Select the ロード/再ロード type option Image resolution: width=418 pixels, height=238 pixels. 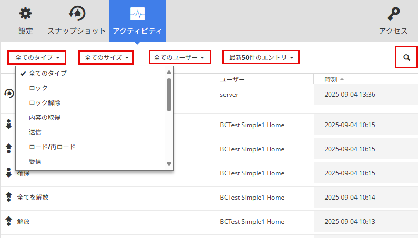(x=52, y=147)
